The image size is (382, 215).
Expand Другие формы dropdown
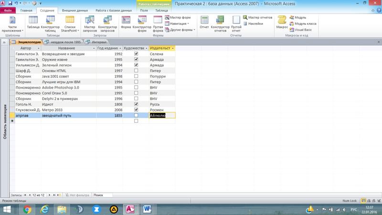[180, 30]
